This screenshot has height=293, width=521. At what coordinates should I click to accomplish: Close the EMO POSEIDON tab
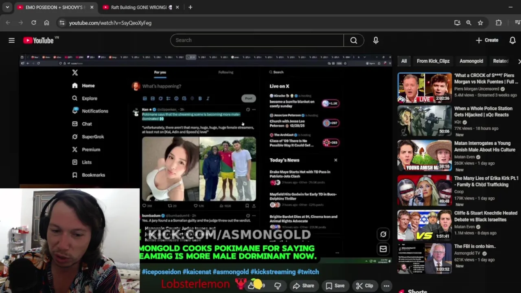coord(92,7)
